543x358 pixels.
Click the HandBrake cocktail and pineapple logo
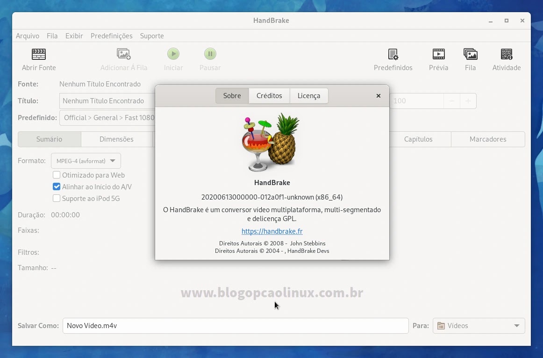click(x=271, y=142)
